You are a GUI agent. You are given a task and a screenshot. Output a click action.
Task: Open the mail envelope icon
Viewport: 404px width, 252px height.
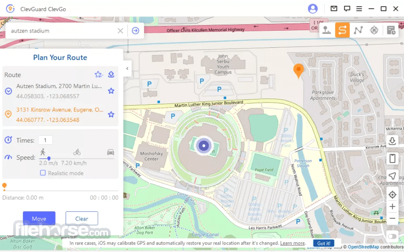click(x=333, y=8)
